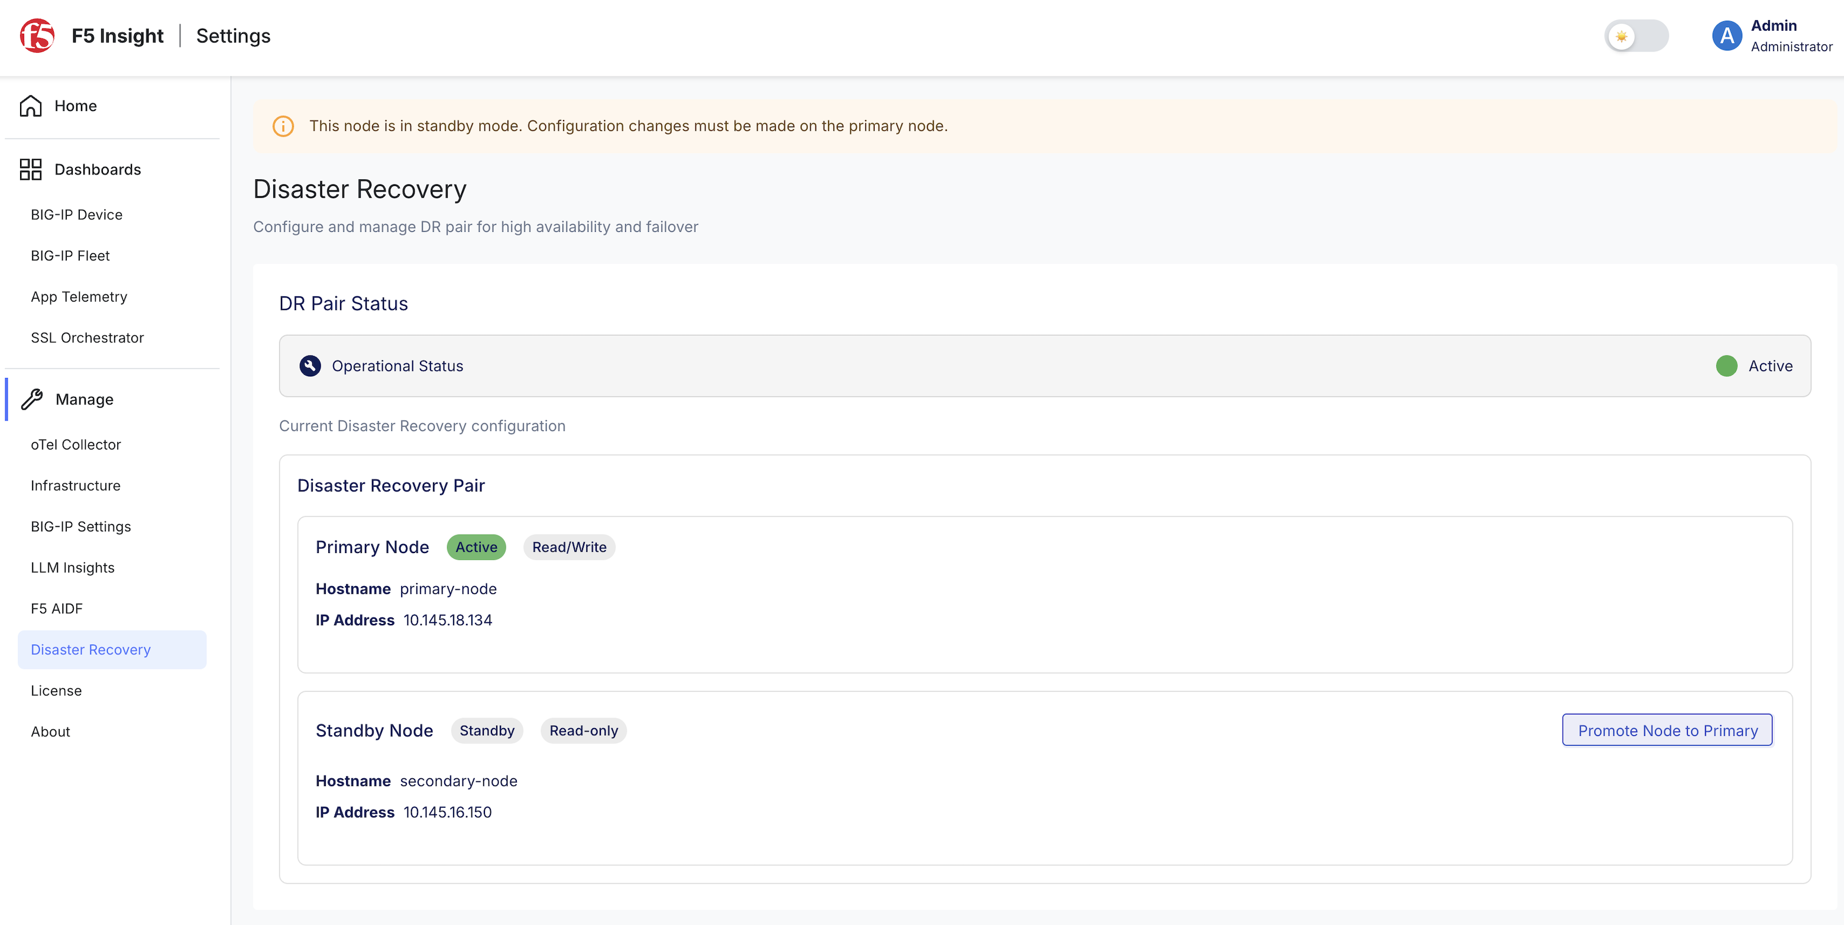Open the License page

[x=56, y=691]
